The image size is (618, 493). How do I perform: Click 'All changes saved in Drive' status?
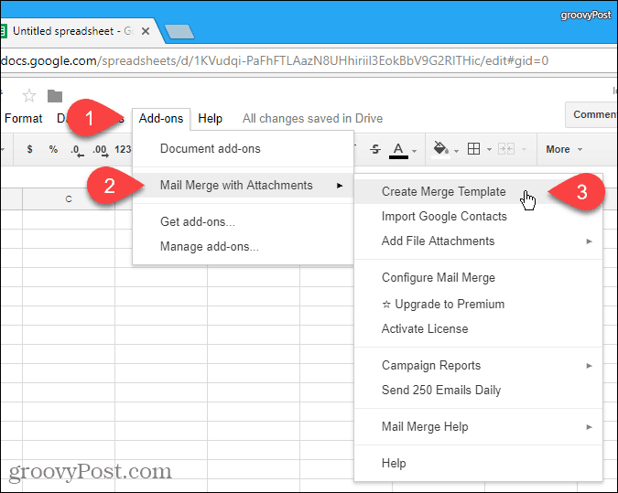point(312,119)
